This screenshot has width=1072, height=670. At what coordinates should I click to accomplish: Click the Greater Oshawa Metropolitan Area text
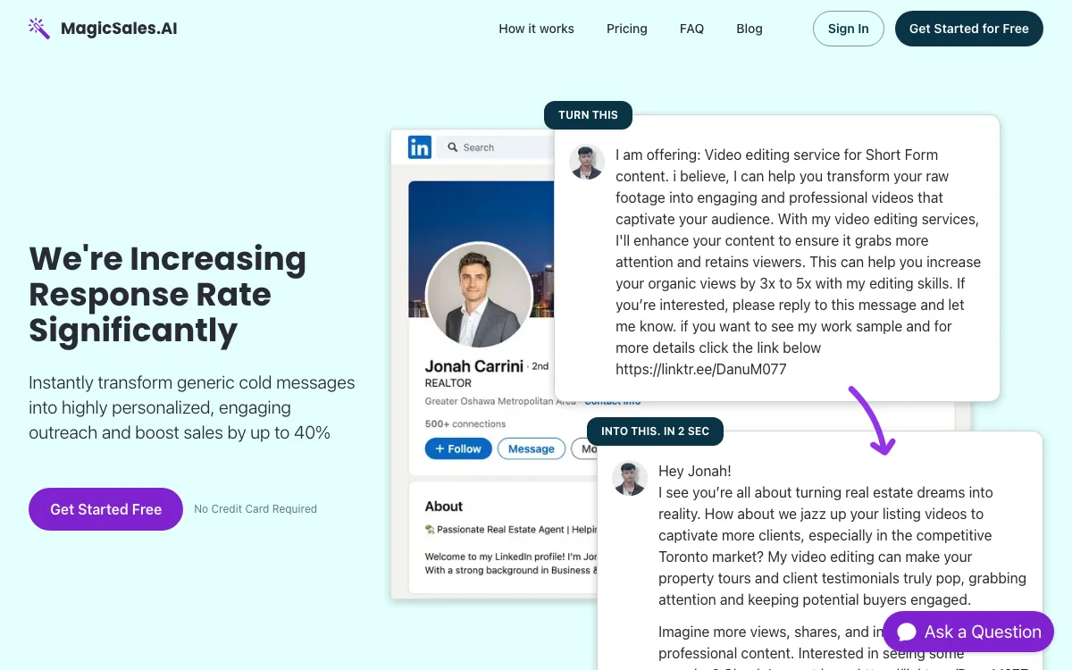(500, 401)
